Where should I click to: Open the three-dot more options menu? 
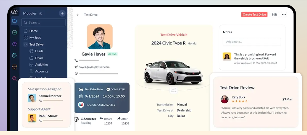point(284,15)
